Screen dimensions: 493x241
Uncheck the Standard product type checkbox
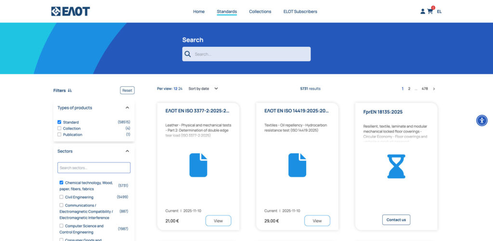click(x=59, y=122)
